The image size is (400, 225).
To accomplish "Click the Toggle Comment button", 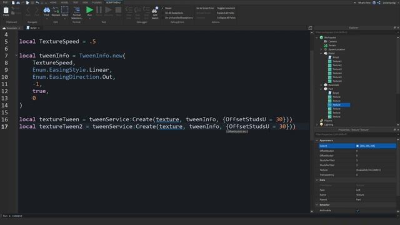I will [x=226, y=8].
